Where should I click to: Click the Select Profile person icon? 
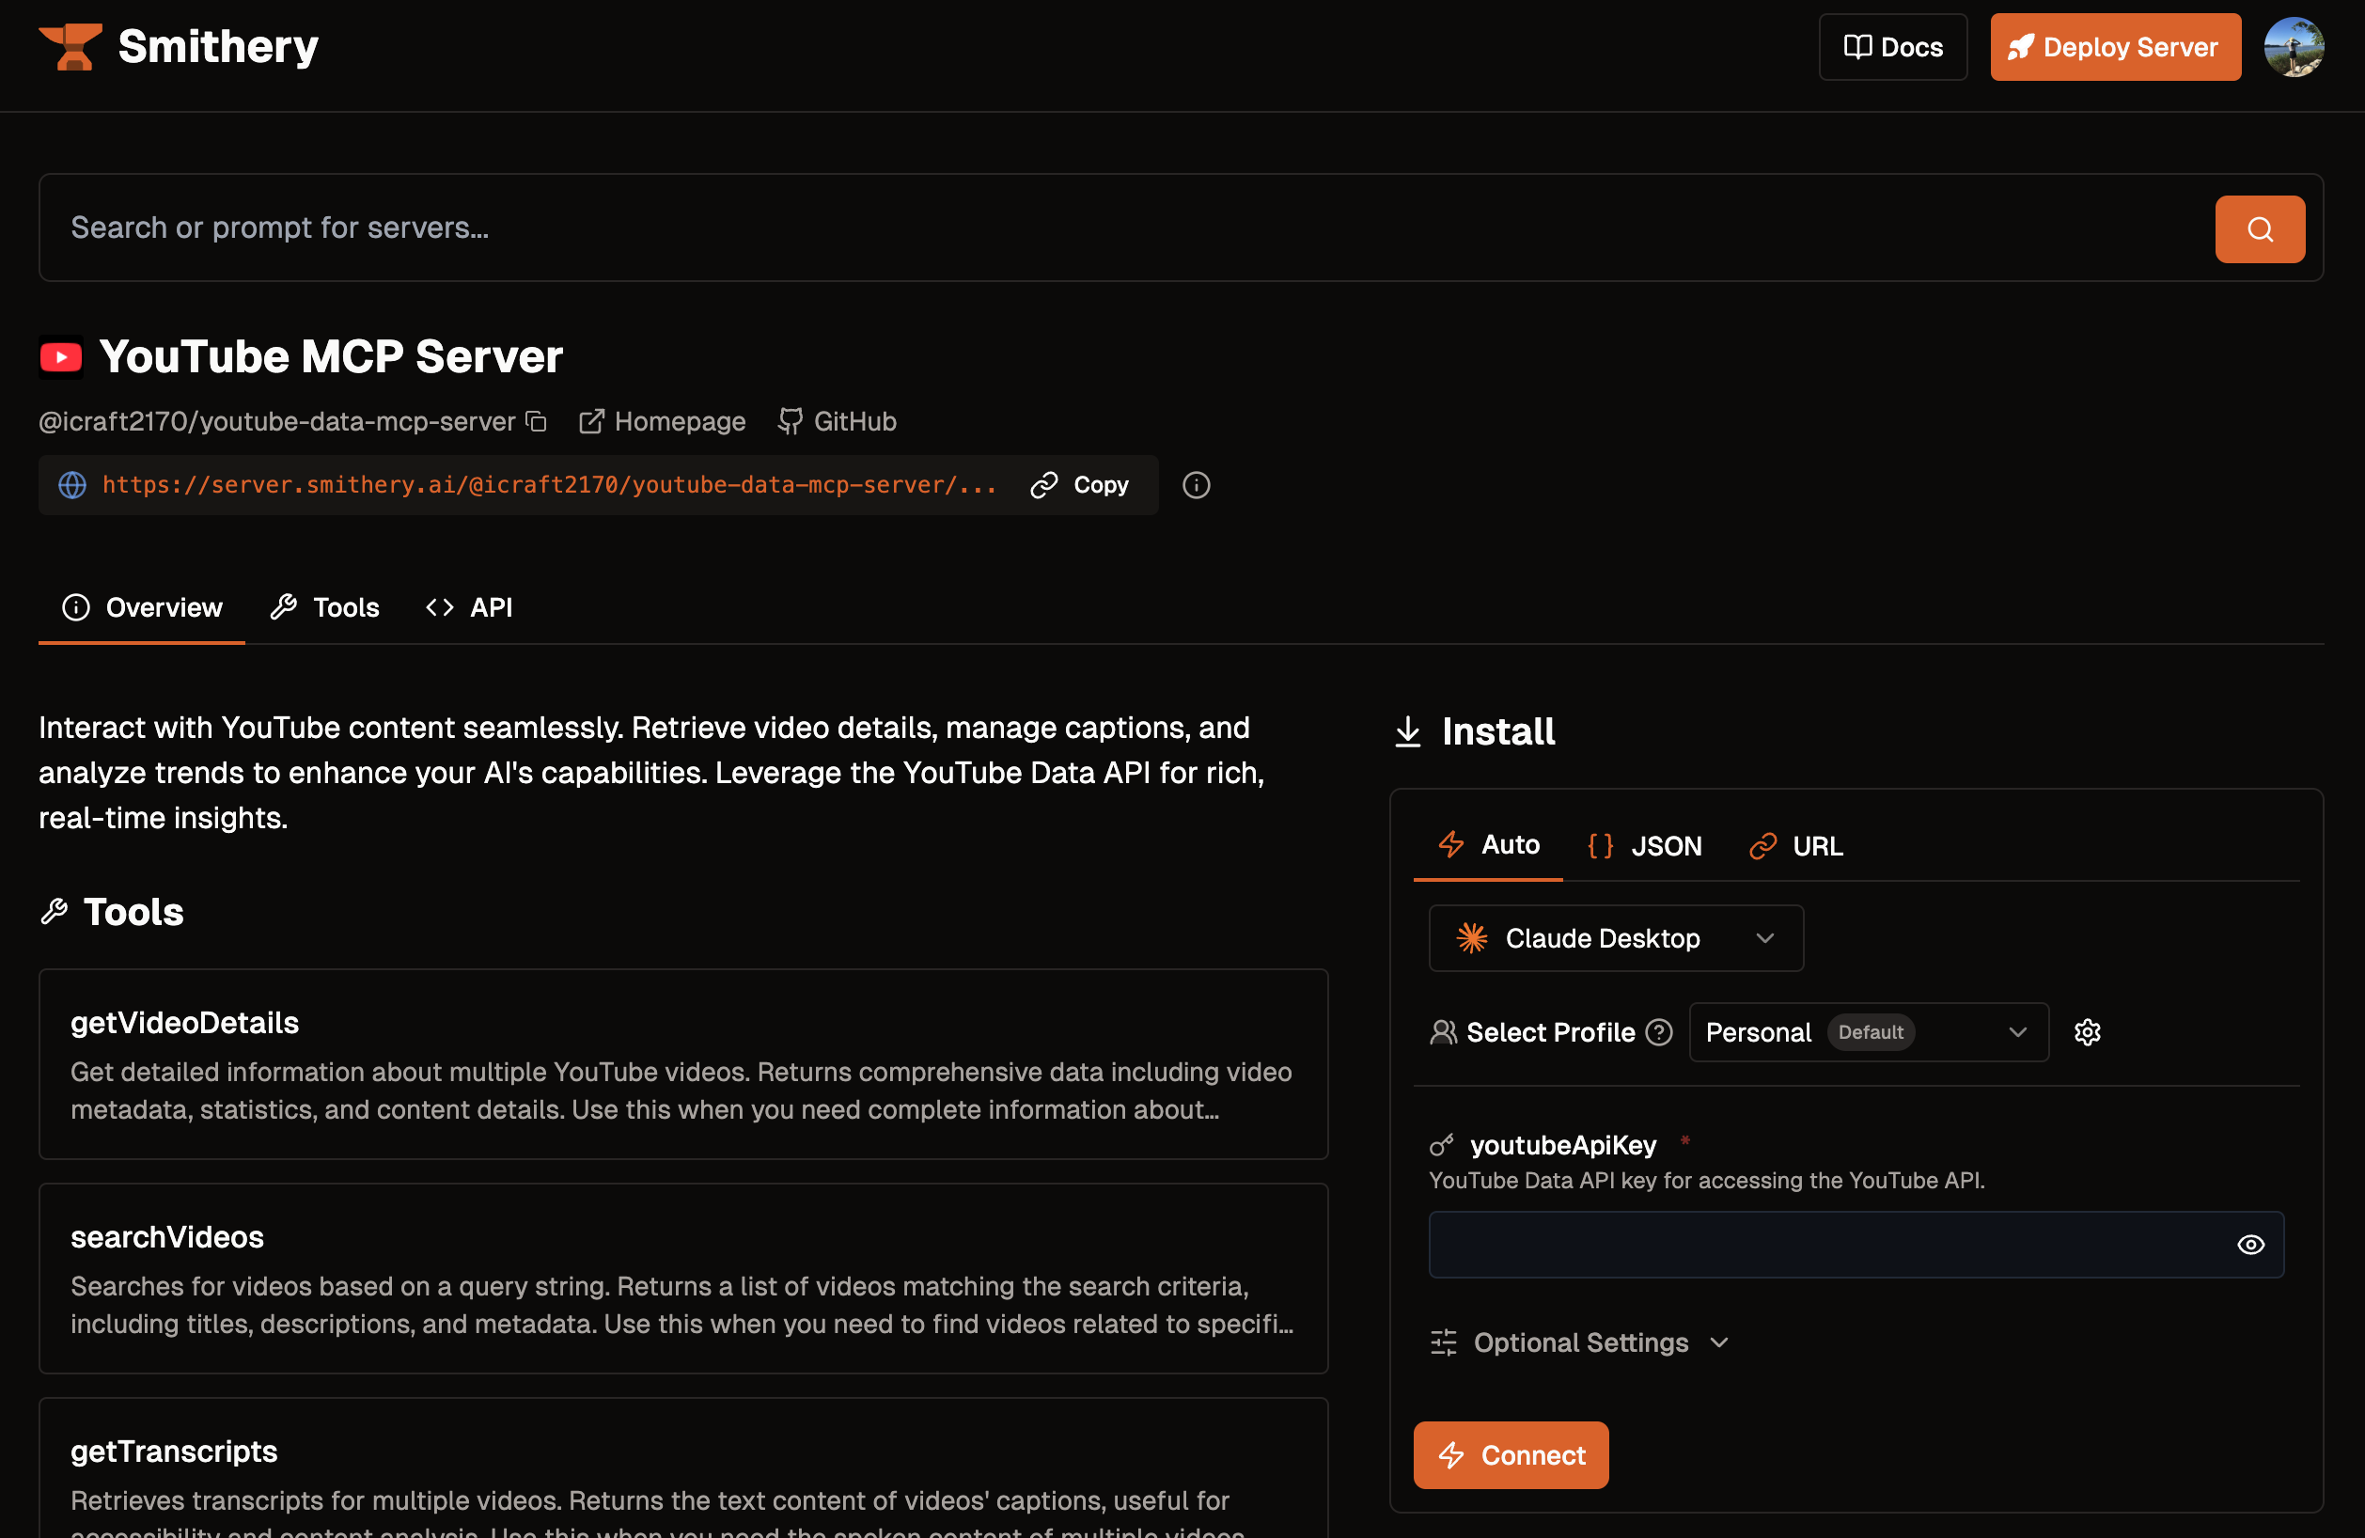point(1443,1032)
